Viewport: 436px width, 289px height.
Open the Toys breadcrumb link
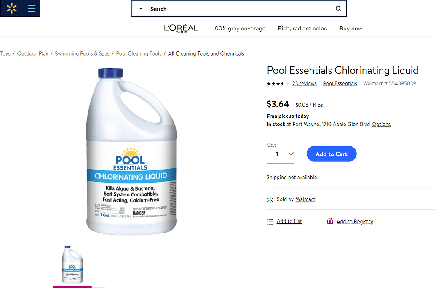[5, 53]
